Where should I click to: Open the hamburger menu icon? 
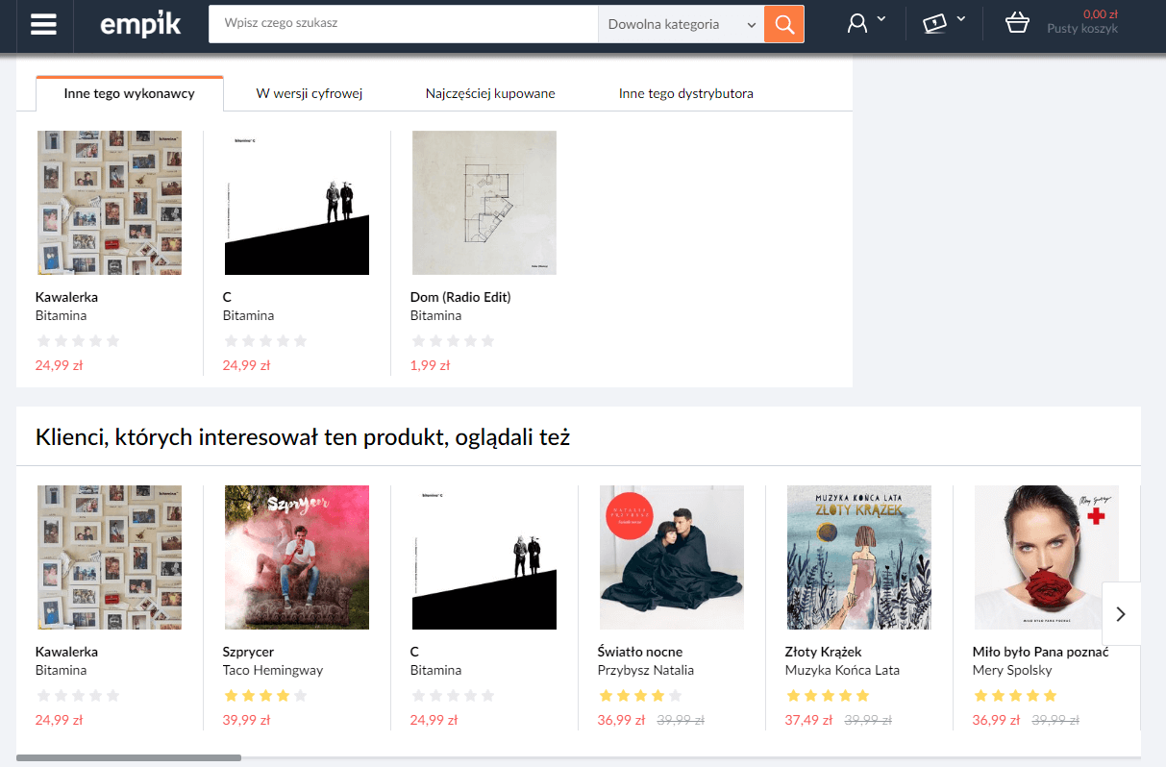pyautogui.click(x=43, y=24)
